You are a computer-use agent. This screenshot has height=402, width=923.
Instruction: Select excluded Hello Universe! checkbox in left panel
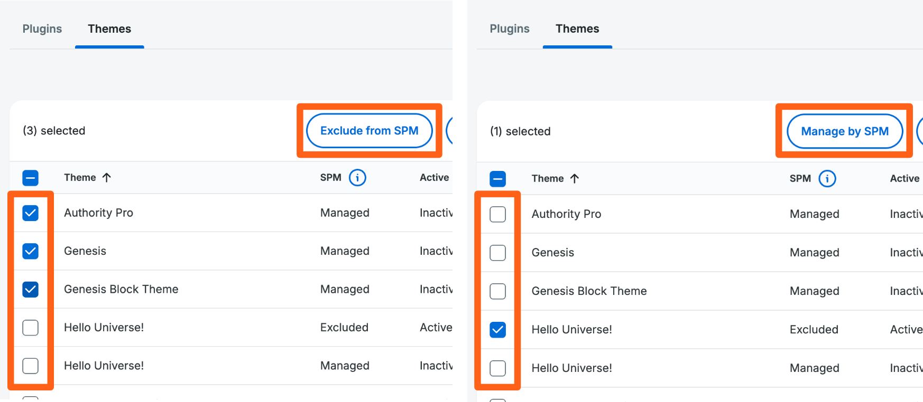(31, 328)
